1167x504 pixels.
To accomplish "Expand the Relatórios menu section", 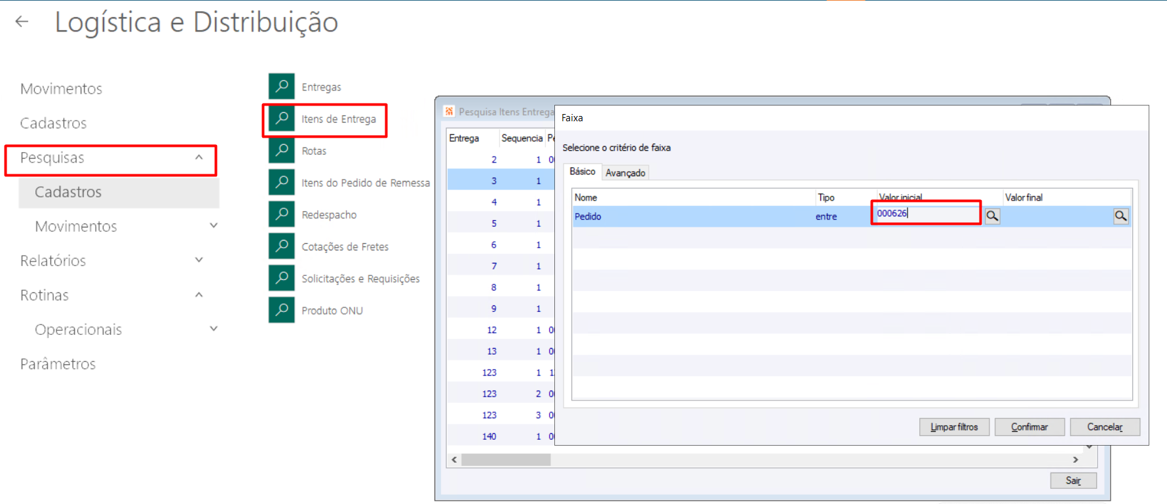I will coord(199,260).
